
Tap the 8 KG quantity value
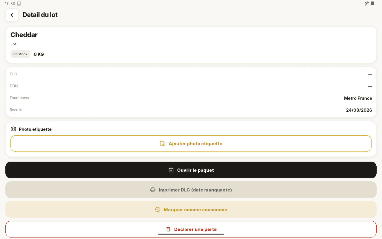tap(39, 54)
